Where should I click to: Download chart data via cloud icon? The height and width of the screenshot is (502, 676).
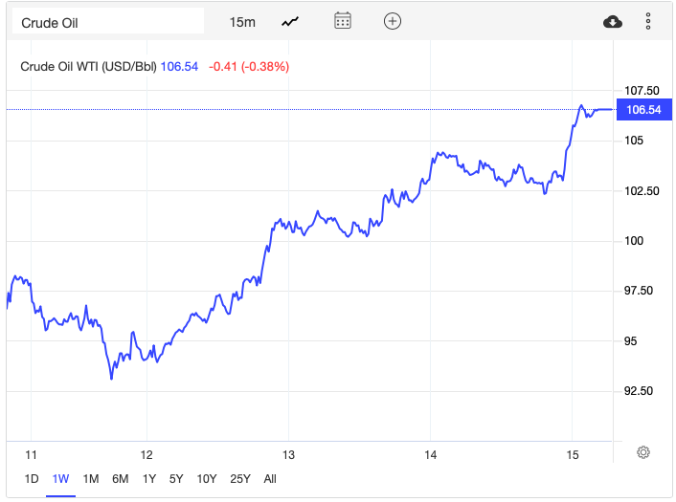click(x=613, y=21)
